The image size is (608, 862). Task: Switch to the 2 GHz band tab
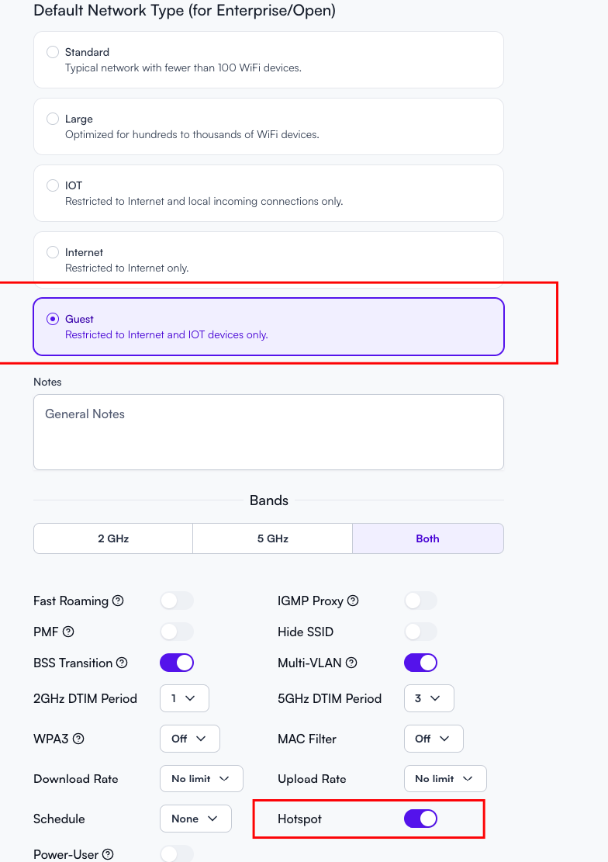113,538
